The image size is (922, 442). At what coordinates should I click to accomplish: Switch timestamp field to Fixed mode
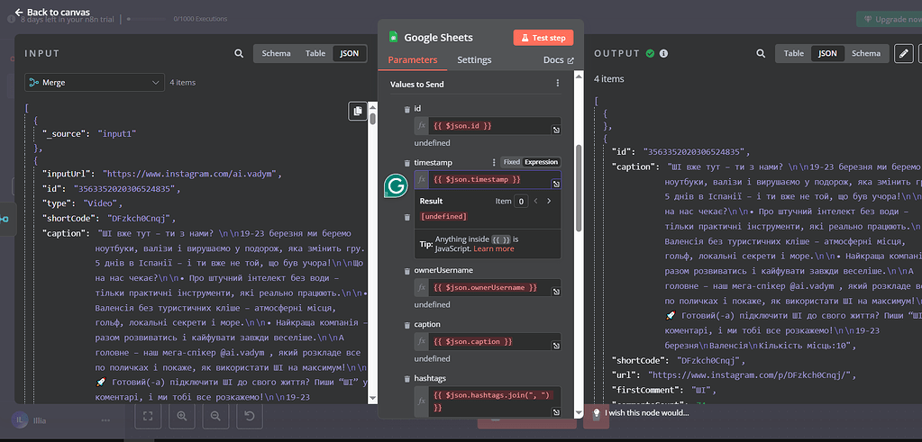pos(511,162)
